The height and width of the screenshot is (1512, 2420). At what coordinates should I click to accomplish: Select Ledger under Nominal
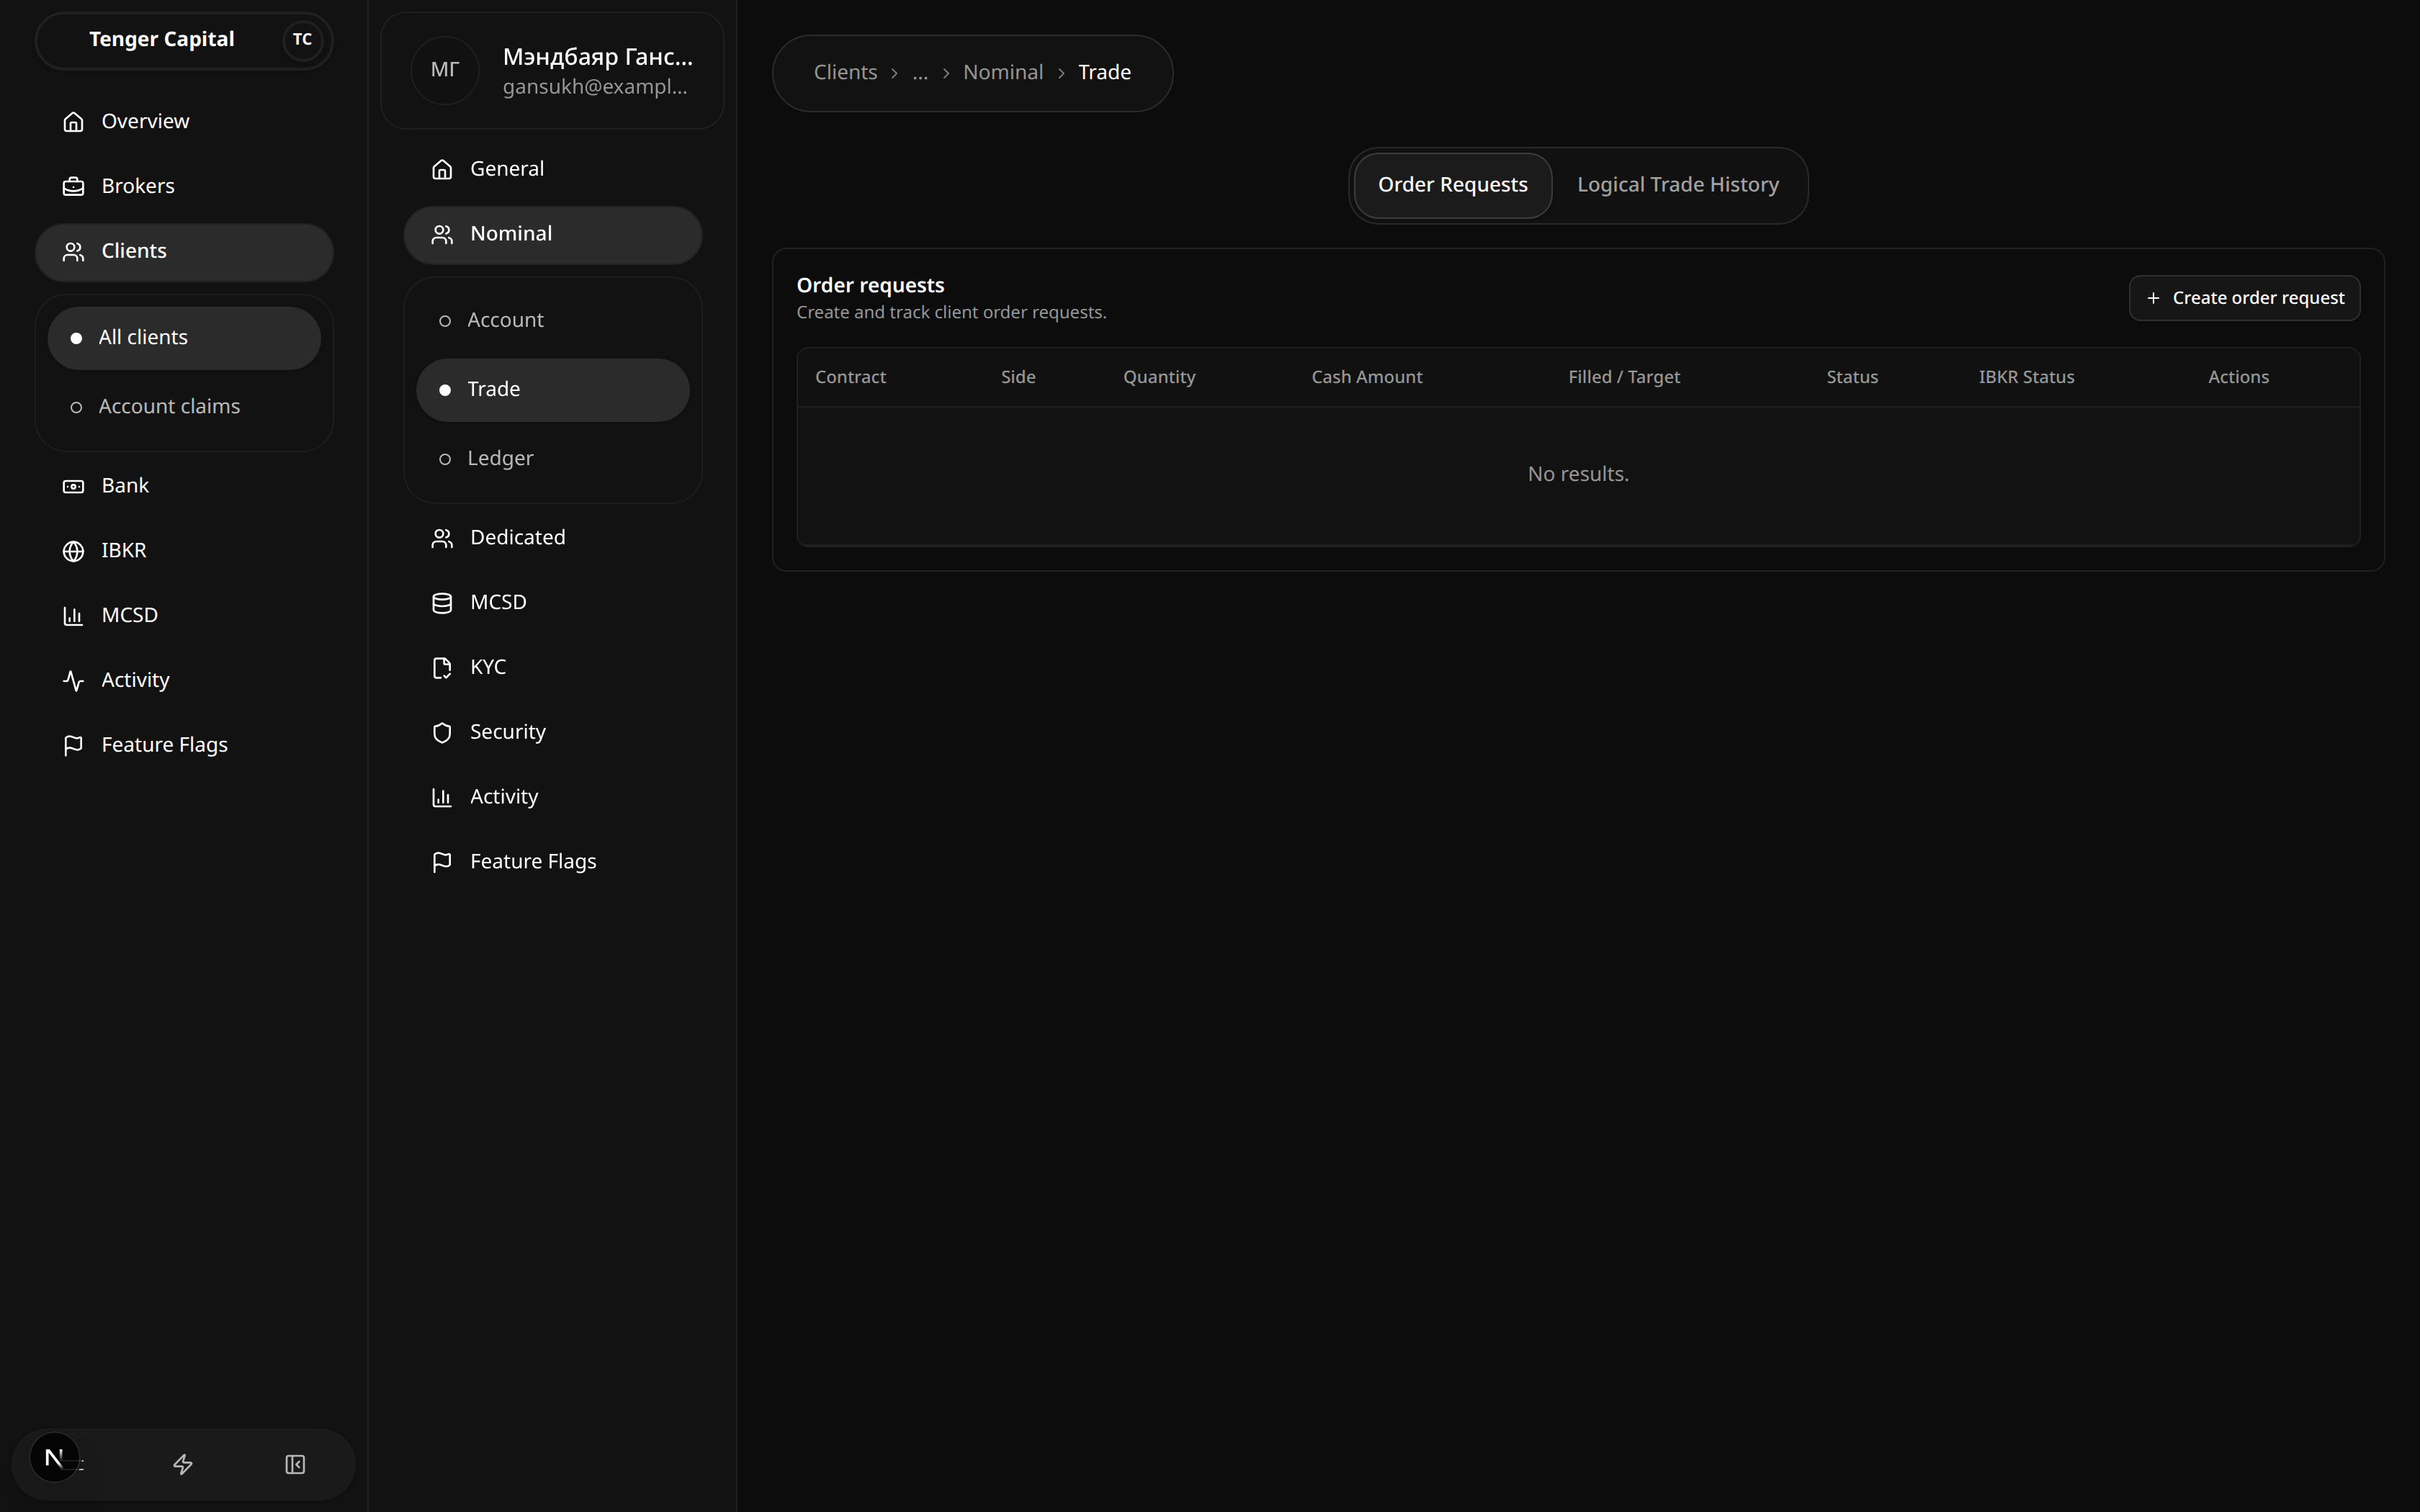click(x=553, y=458)
